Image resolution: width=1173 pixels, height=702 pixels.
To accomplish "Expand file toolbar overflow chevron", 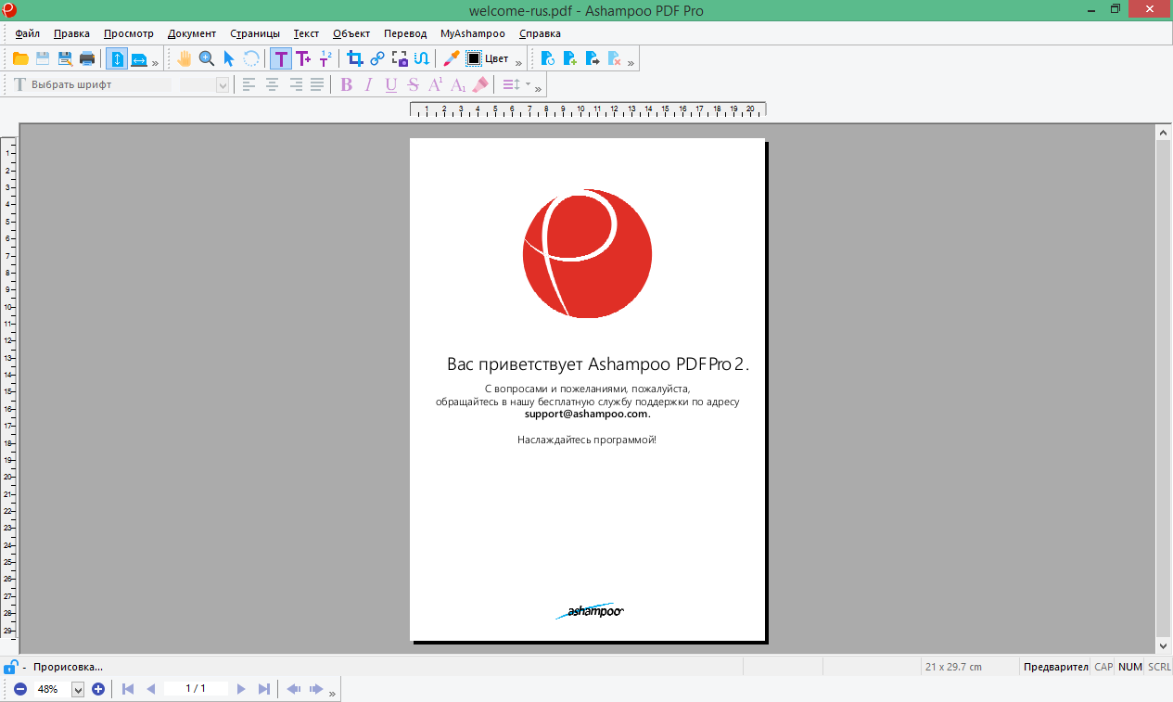I will pos(156,62).
